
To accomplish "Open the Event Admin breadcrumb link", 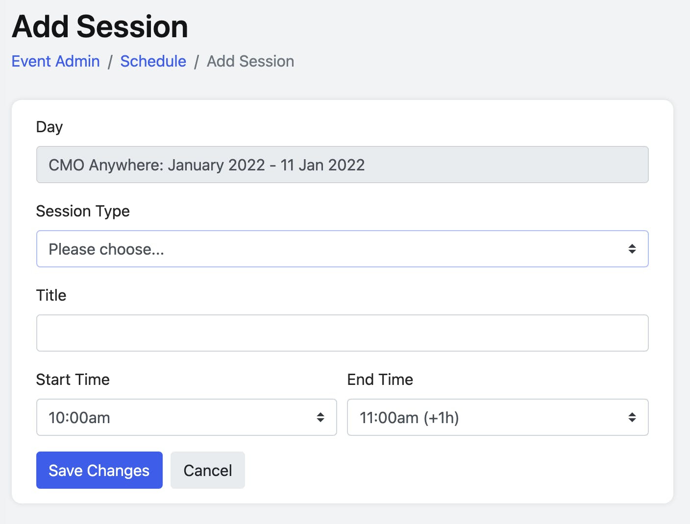I will [55, 61].
